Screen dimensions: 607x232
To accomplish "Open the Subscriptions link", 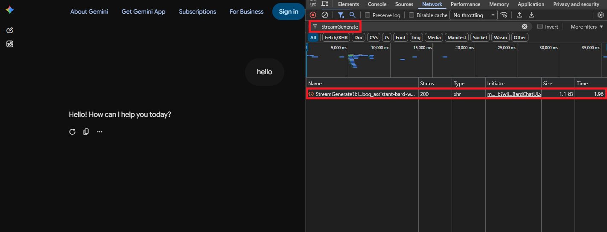I will point(198,12).
